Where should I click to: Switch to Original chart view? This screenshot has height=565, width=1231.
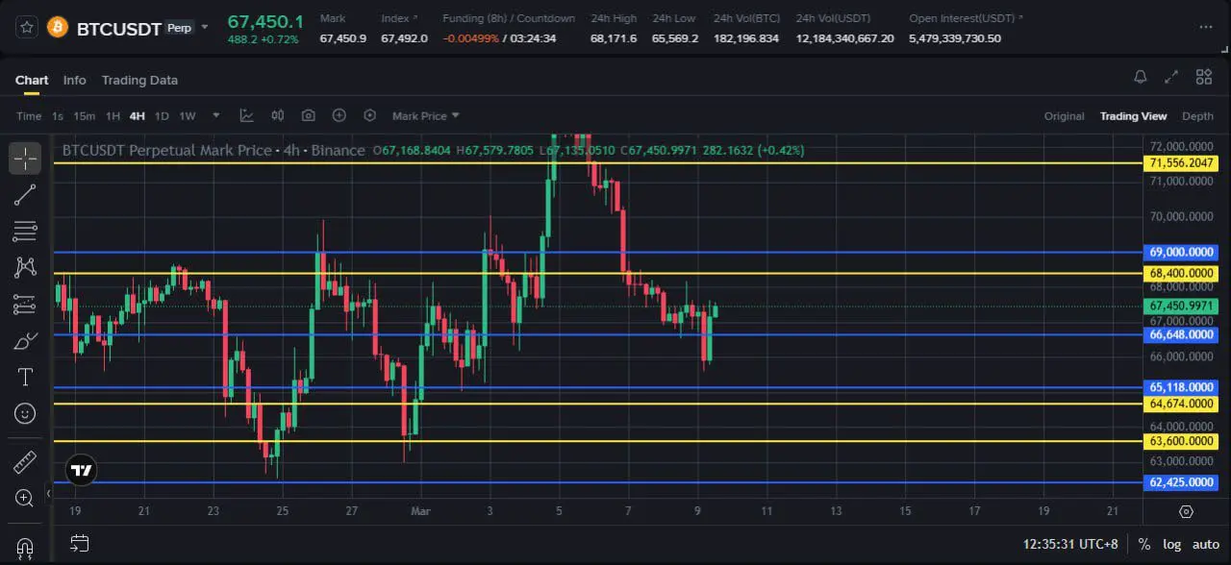pyautogui.click(x=1064, y=116)
